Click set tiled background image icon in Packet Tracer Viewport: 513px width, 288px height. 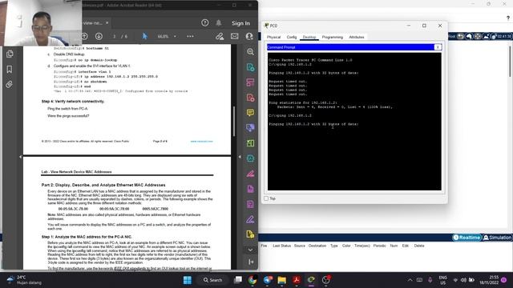pyautogui.click(x=487, y=36)
